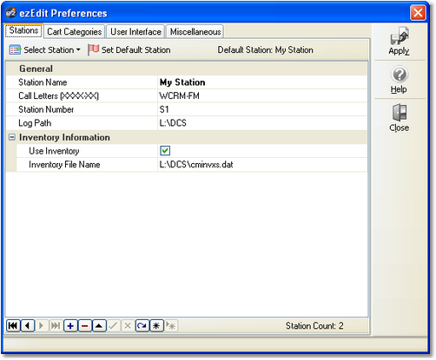Toggle the Use Inventory checkbox

[x=165, y=151]
